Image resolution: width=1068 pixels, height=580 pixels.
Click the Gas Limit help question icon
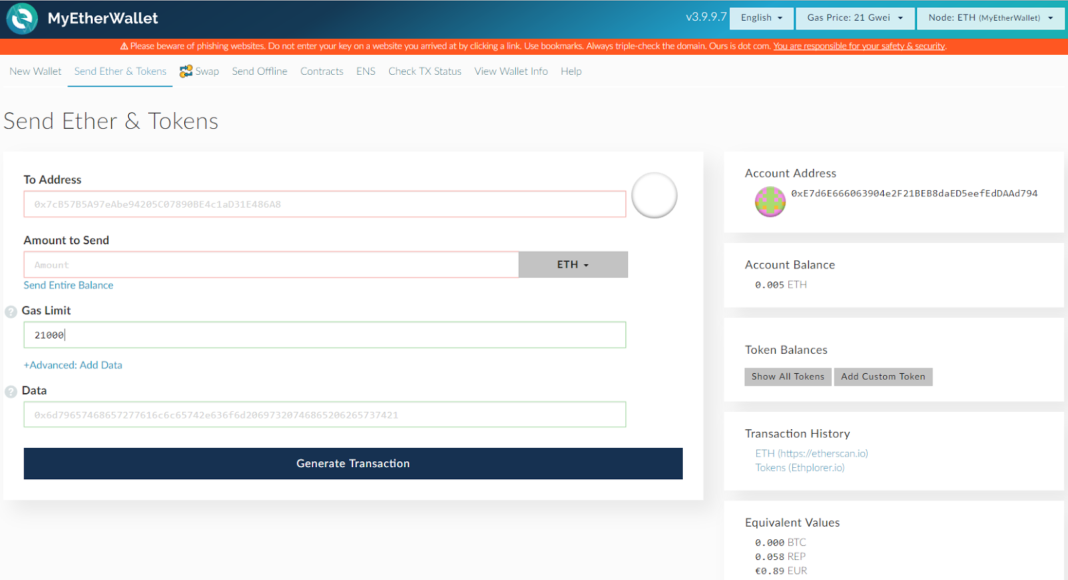(11, 312)
